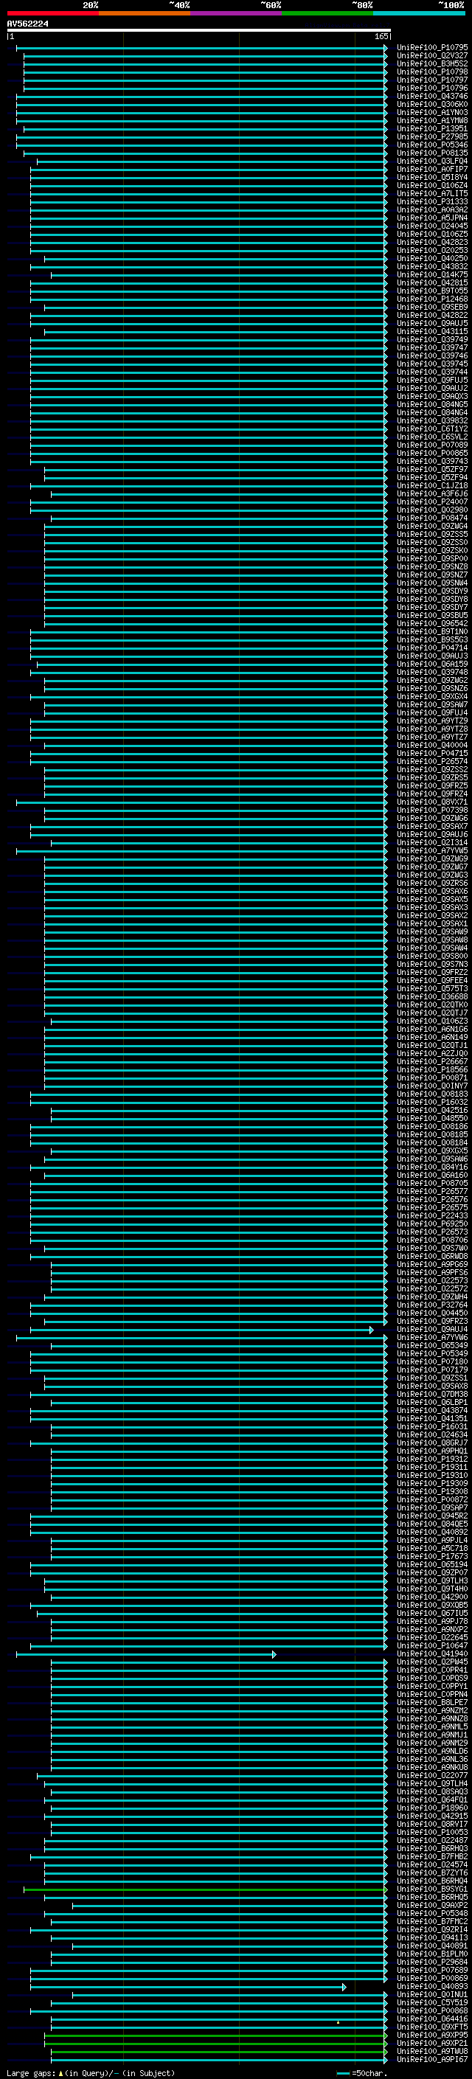
Task: Select hit label UniRef100_Q42900
Action: pos(431,1597)
